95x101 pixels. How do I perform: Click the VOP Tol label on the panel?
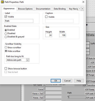(91, 67)
